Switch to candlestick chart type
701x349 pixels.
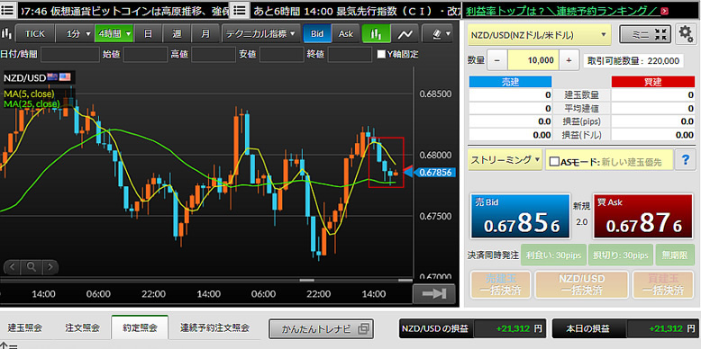[377, 33]
